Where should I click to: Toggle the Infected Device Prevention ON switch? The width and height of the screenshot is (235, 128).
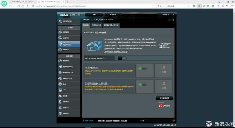point(142,85)
